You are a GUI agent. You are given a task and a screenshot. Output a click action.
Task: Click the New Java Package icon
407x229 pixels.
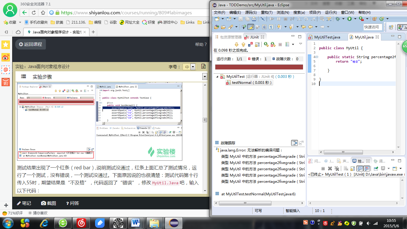[x=375, y=19]
